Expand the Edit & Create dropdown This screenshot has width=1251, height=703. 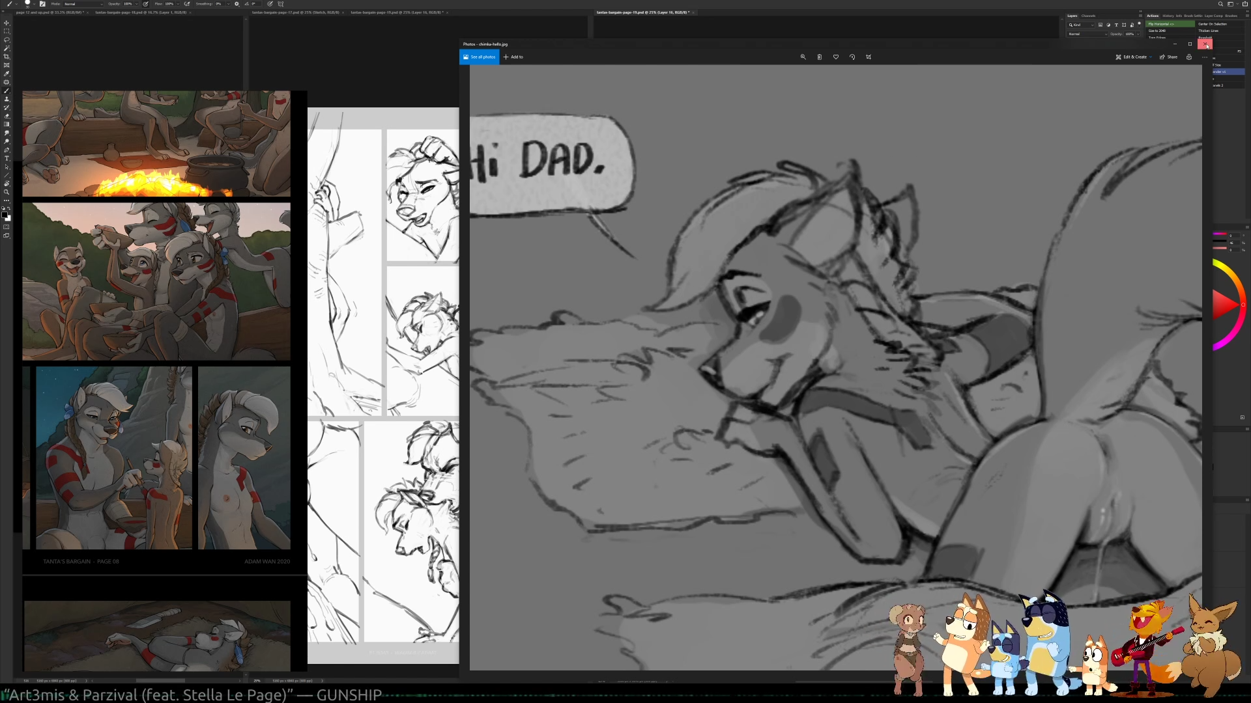point(1134,57)
